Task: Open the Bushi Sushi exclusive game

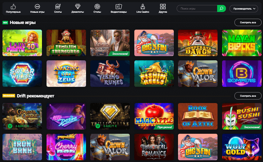Action: pyautogui.click(x=242, y=116)
